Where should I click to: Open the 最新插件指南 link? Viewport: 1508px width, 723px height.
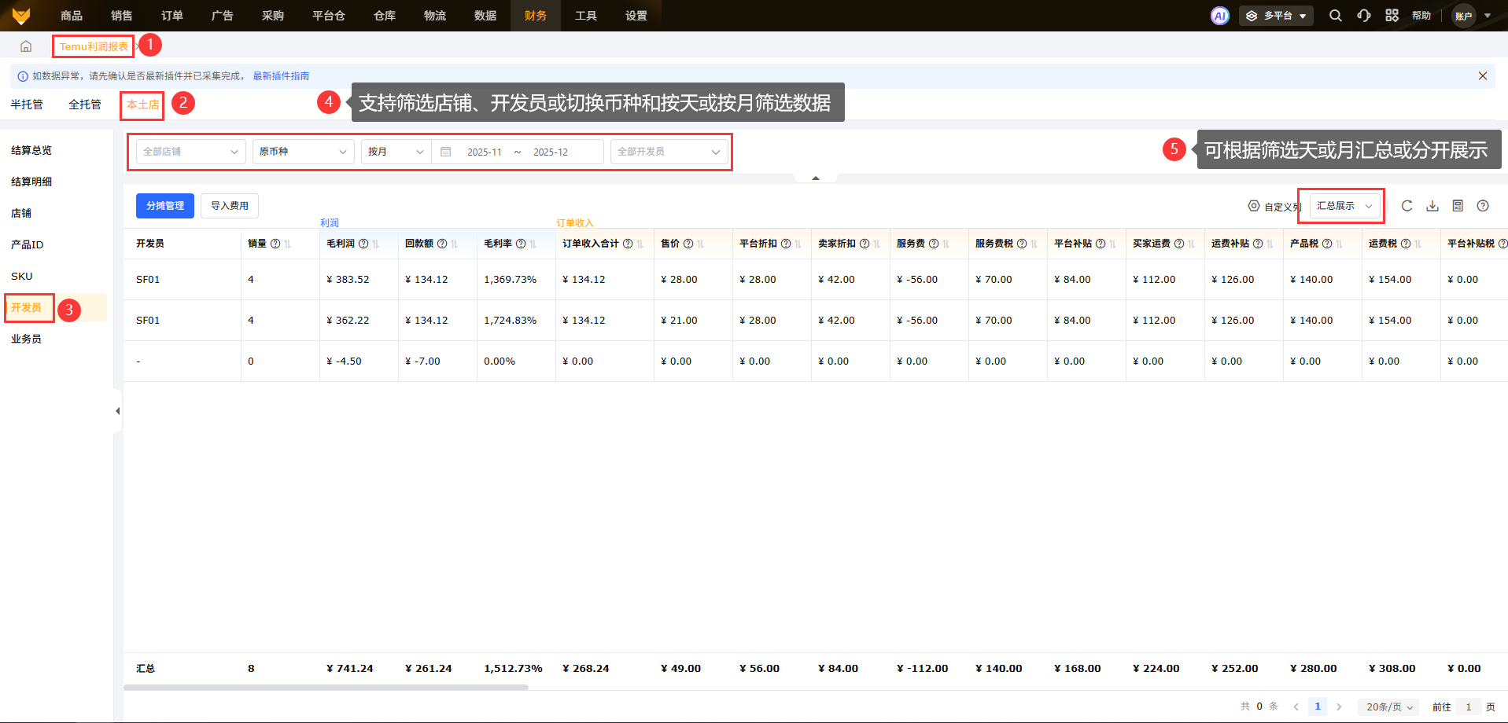pos(281,76)
